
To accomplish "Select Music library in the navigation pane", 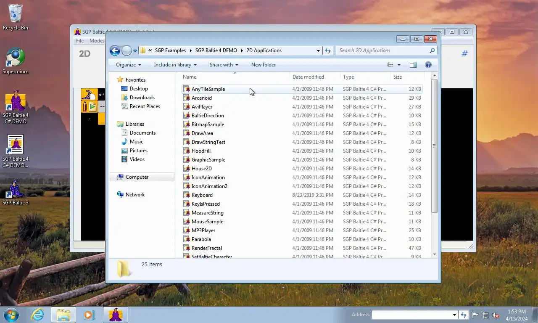I will [x=136, y=142].
